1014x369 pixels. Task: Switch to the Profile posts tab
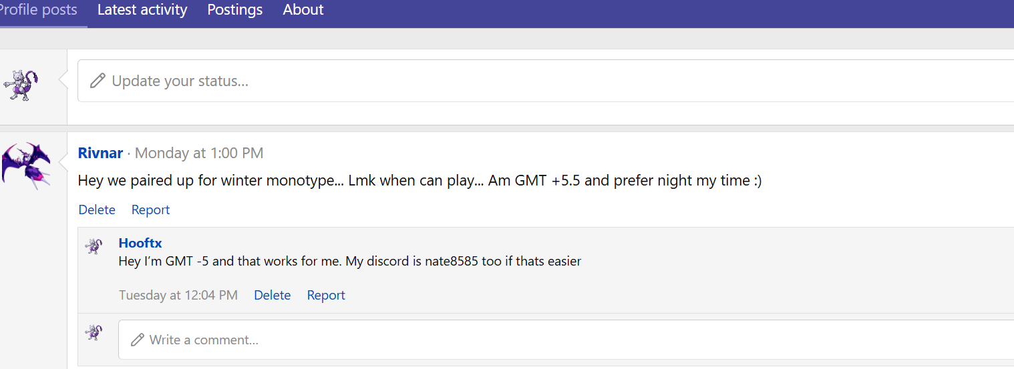point(39,10)
